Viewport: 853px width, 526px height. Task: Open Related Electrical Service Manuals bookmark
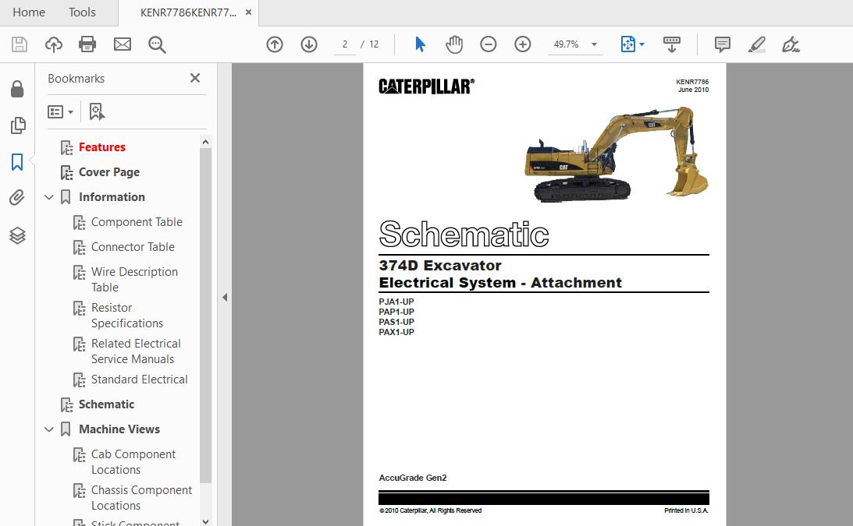click(x=136, y=351)
